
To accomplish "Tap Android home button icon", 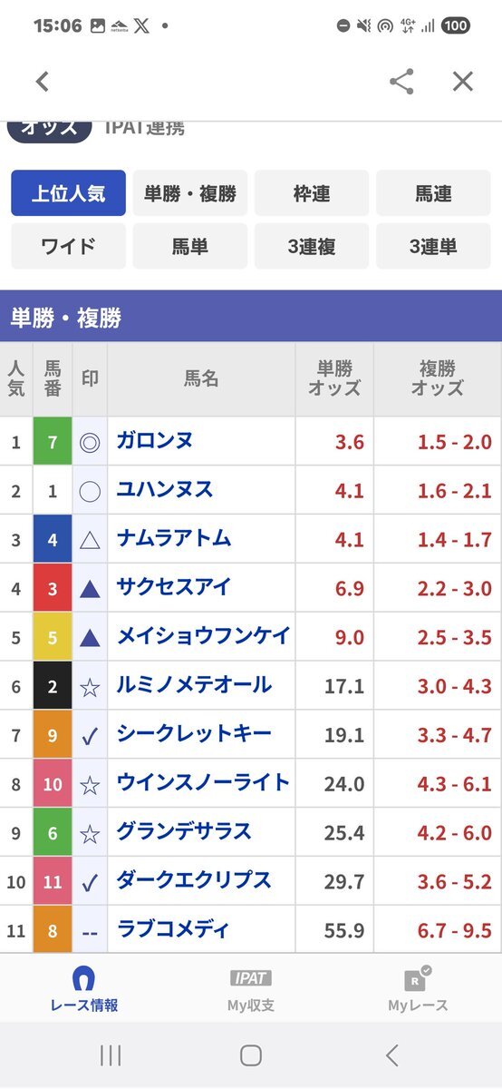I will pyautogui.click(x=251, y=1055).
